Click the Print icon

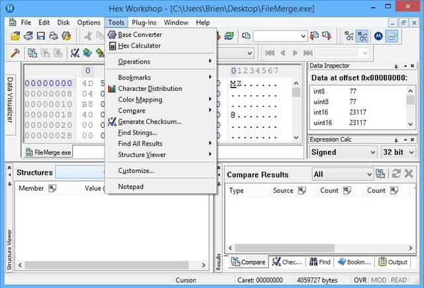[x=53, y=36]
